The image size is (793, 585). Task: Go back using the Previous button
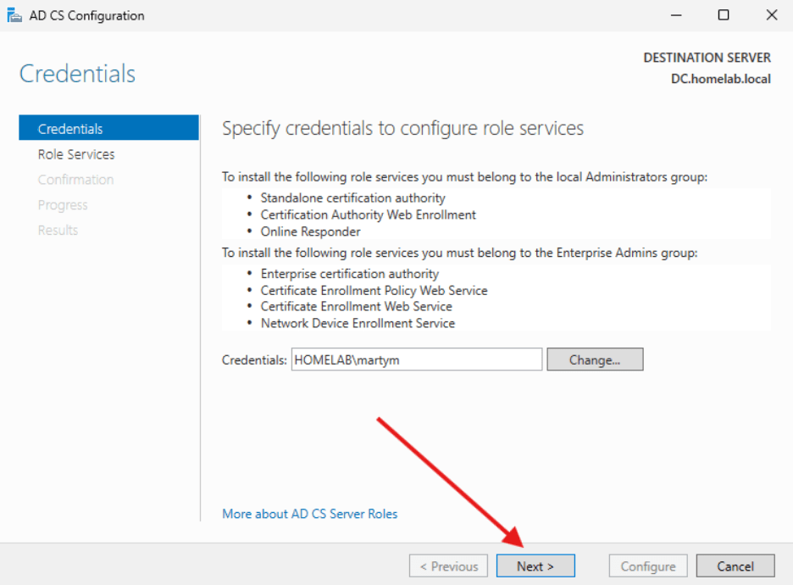pyautogui.click(x=448, y=565)
